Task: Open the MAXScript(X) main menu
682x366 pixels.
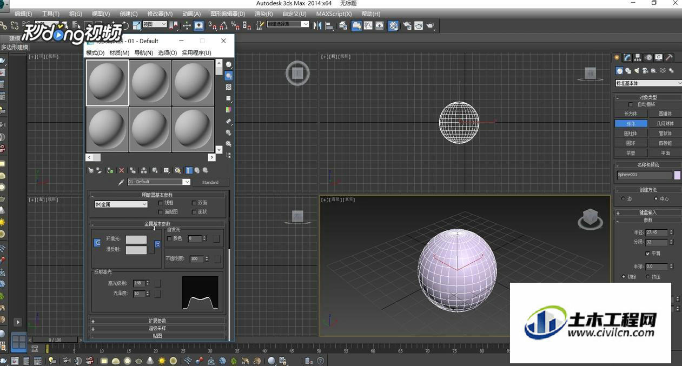Action: (334, 14)
